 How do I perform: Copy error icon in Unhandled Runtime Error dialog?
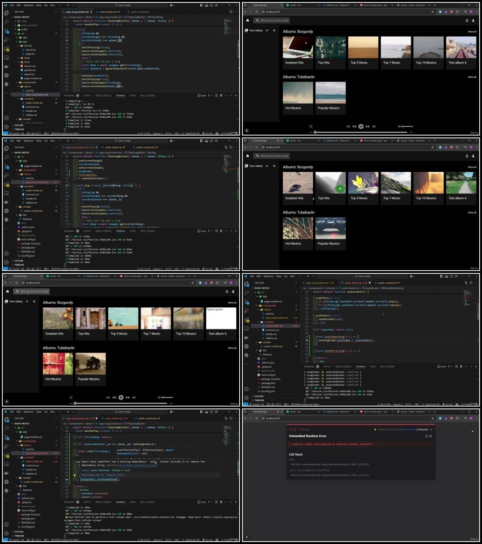coord(426,436)
